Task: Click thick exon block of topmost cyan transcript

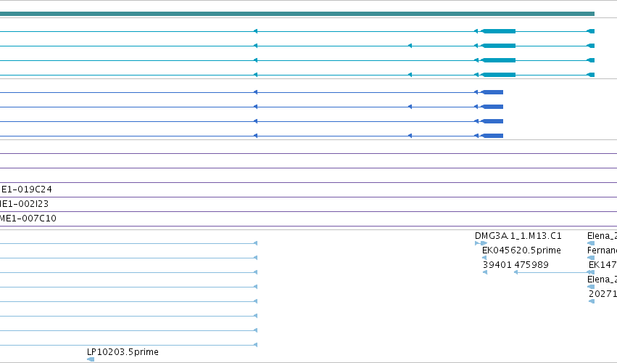Action: point(499,31)
